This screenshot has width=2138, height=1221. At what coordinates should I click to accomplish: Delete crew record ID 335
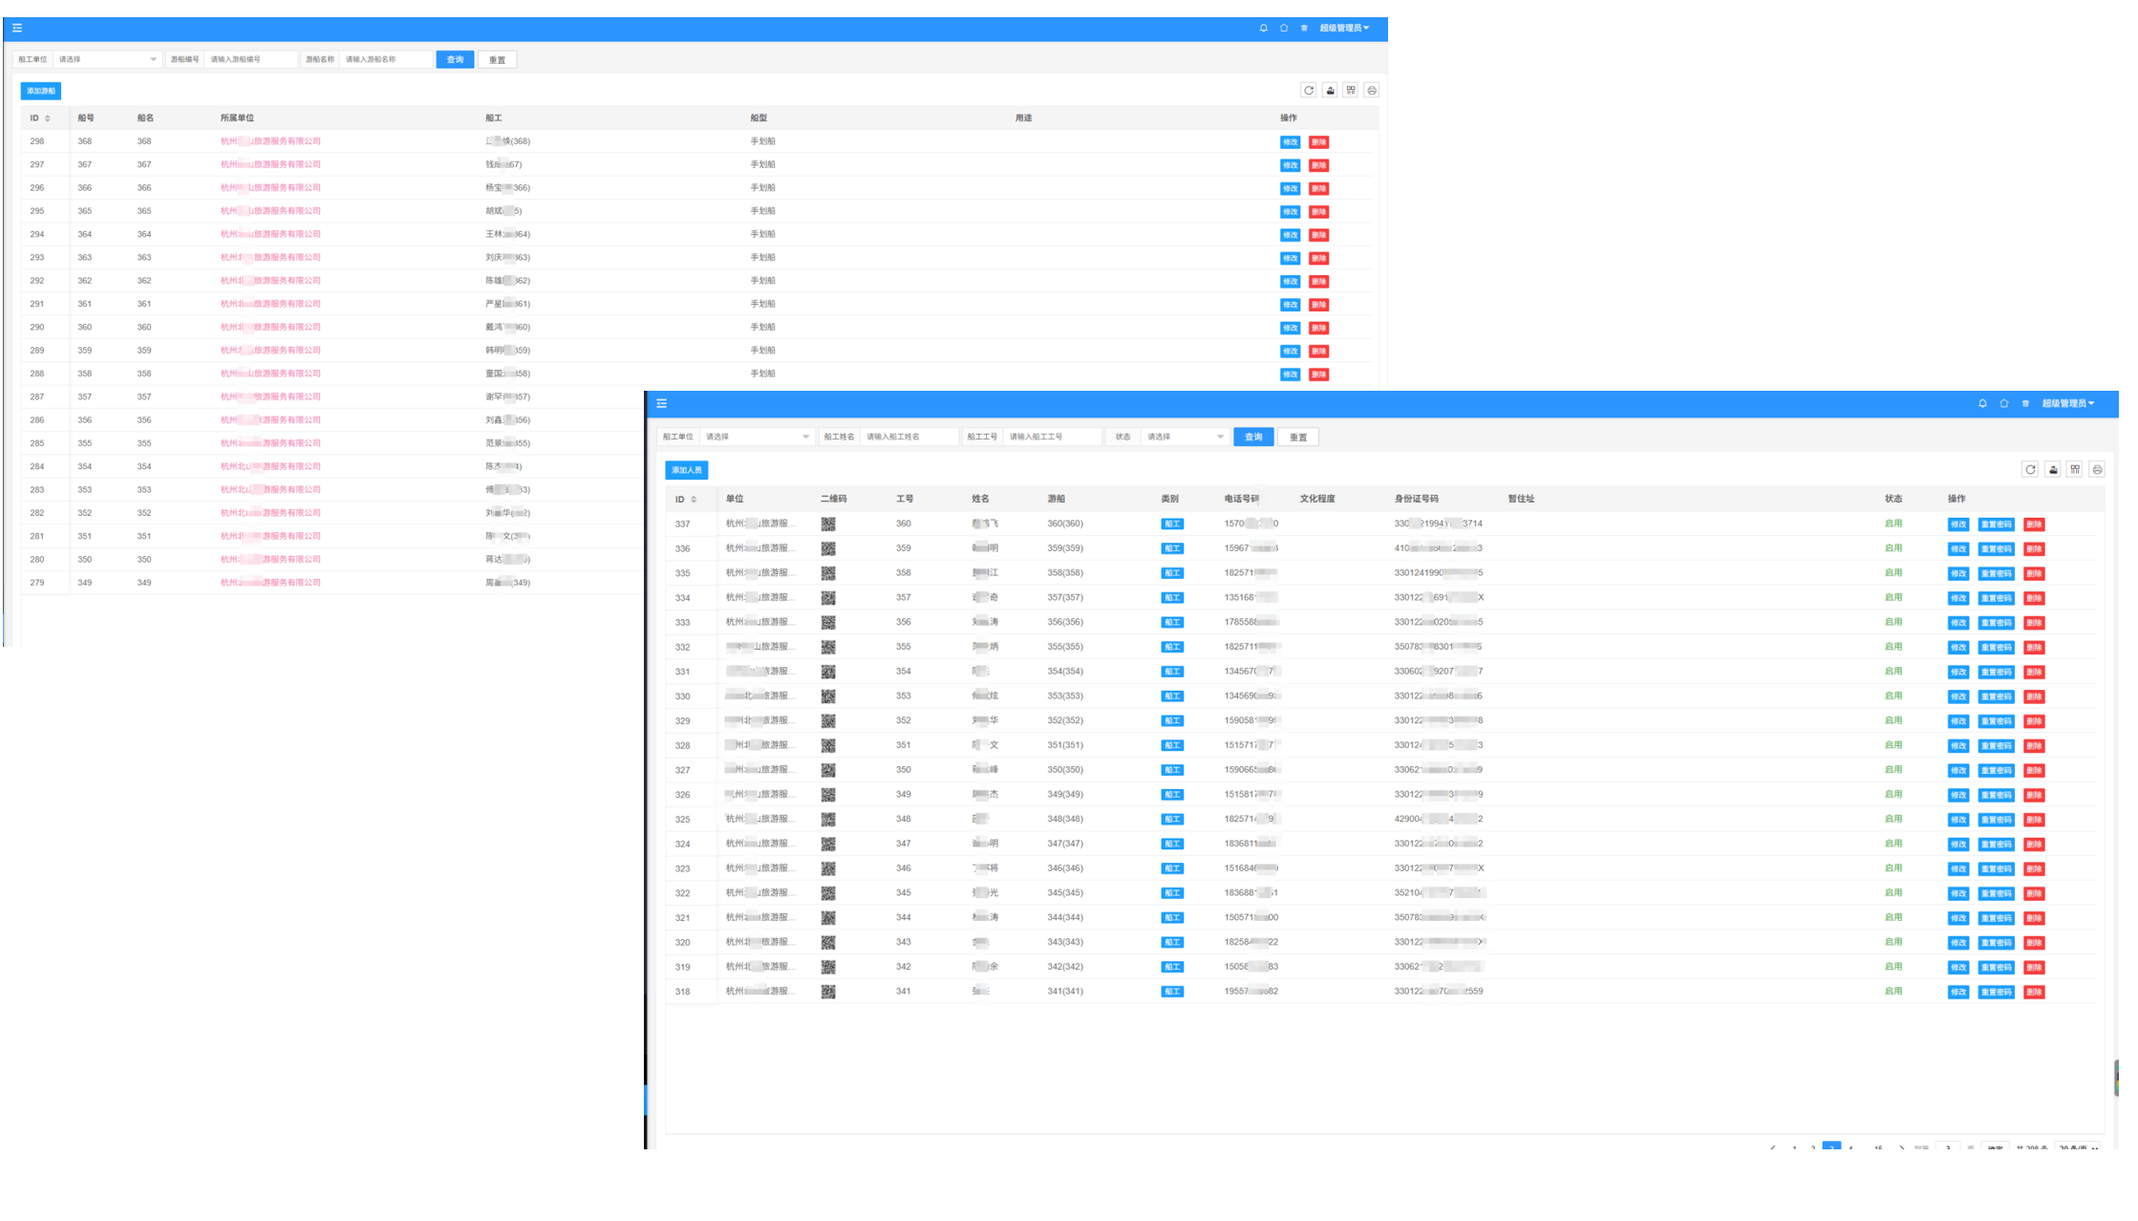point(2034,573)
